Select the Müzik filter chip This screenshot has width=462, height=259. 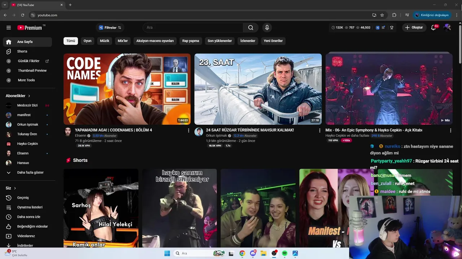[x=104, y=41]
